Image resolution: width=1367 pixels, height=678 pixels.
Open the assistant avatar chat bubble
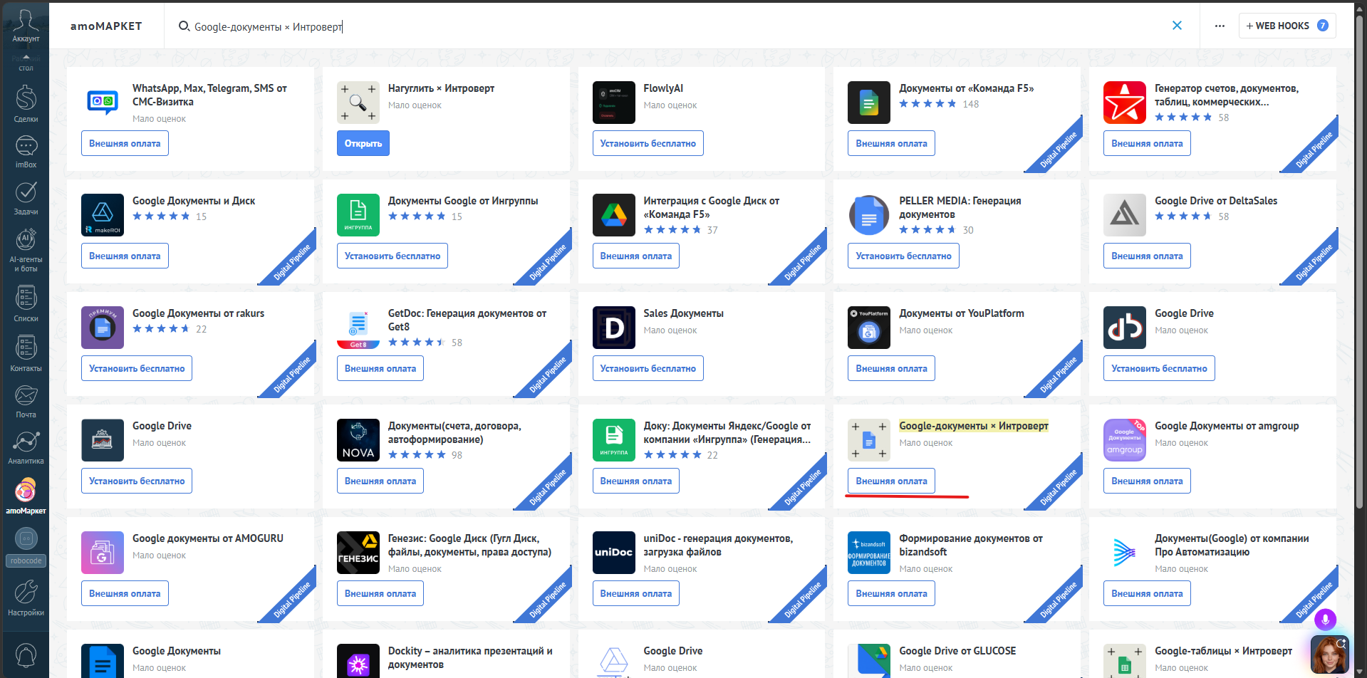[x=1329, y=654]
